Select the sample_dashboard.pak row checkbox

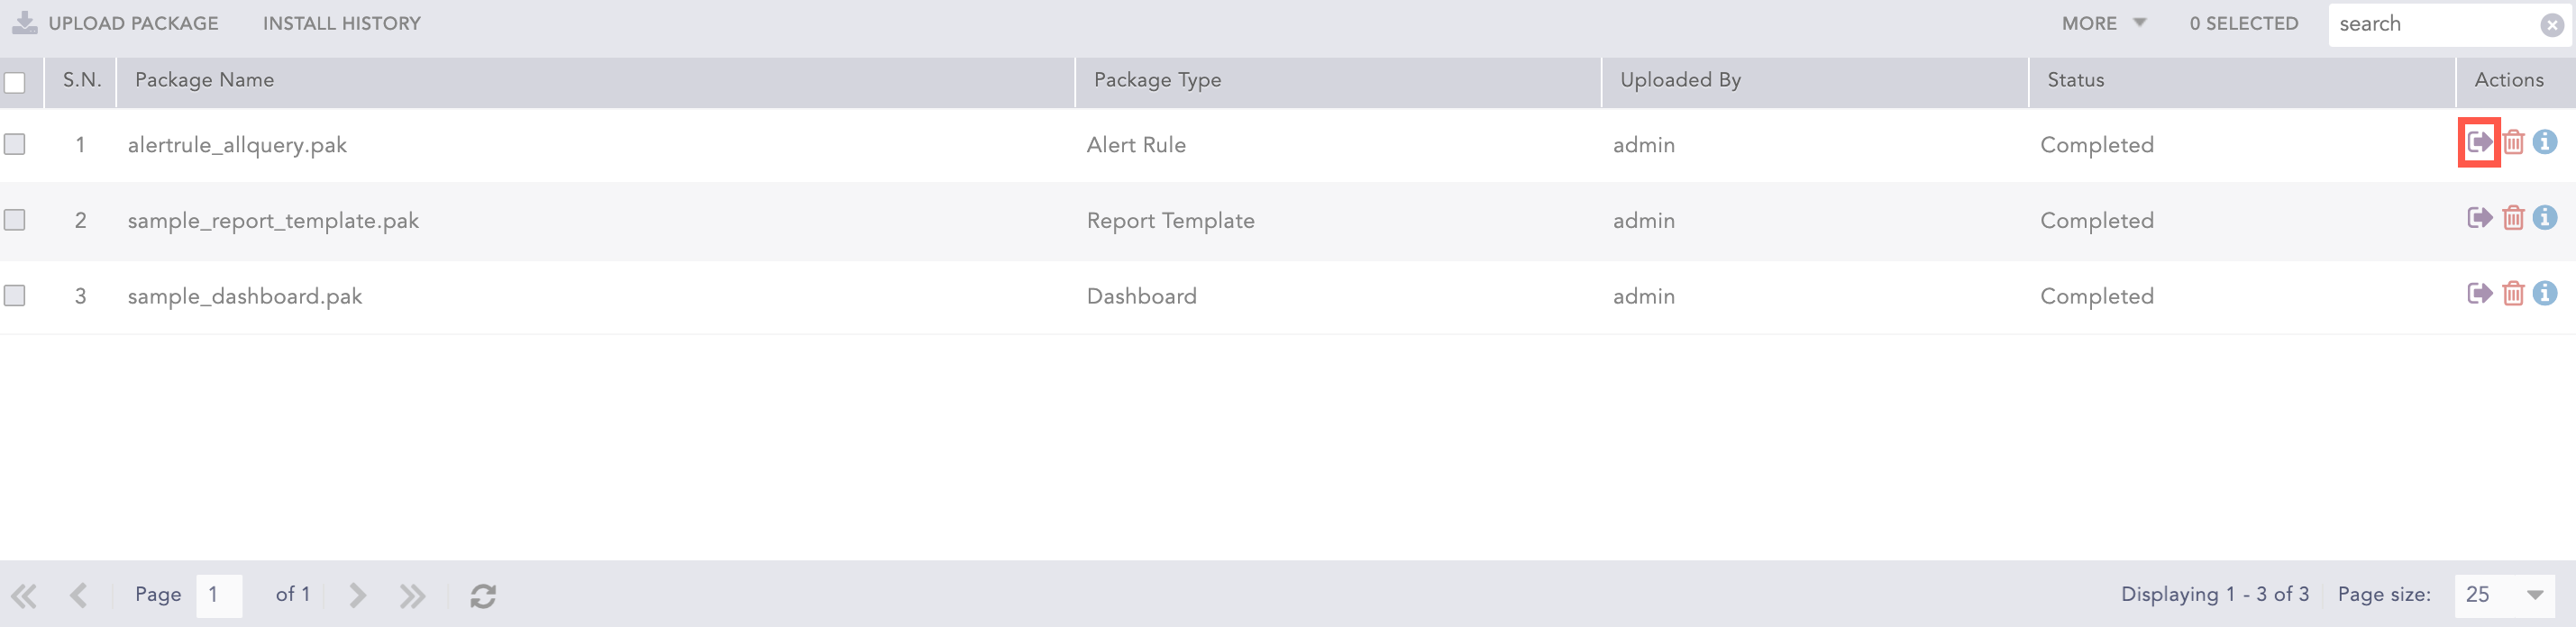[14, 294]
